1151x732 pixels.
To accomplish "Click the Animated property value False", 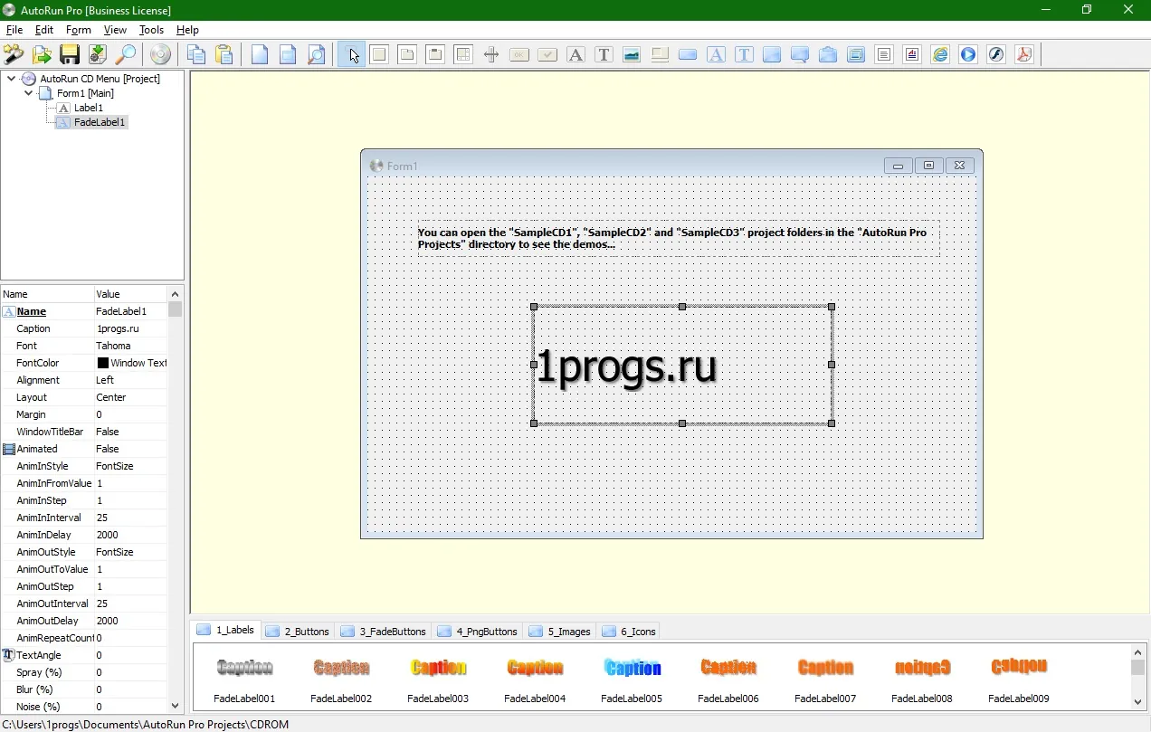I will point(108,449).
